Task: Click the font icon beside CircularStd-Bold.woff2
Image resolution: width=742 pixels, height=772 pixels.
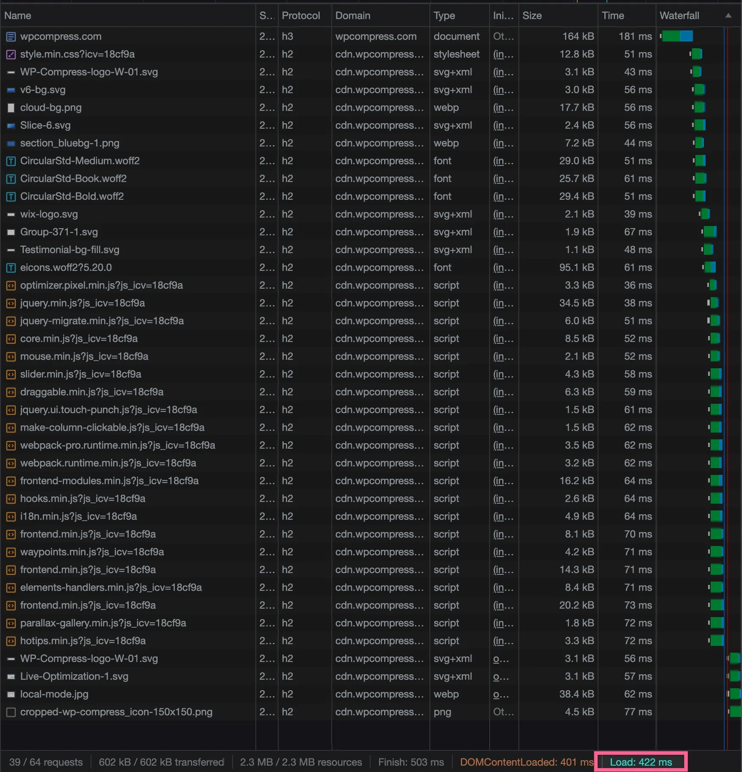Action: 11,197
